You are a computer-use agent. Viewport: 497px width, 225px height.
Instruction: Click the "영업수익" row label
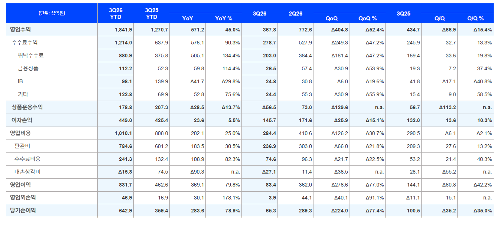(20, 30)
